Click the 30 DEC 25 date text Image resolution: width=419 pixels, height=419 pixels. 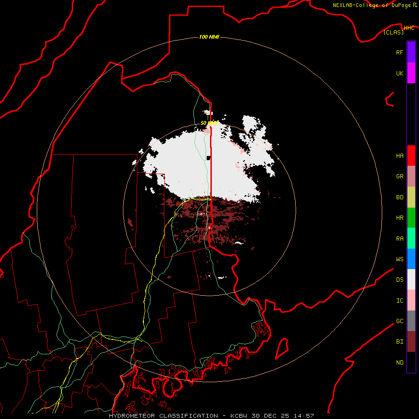pos(270,416)
